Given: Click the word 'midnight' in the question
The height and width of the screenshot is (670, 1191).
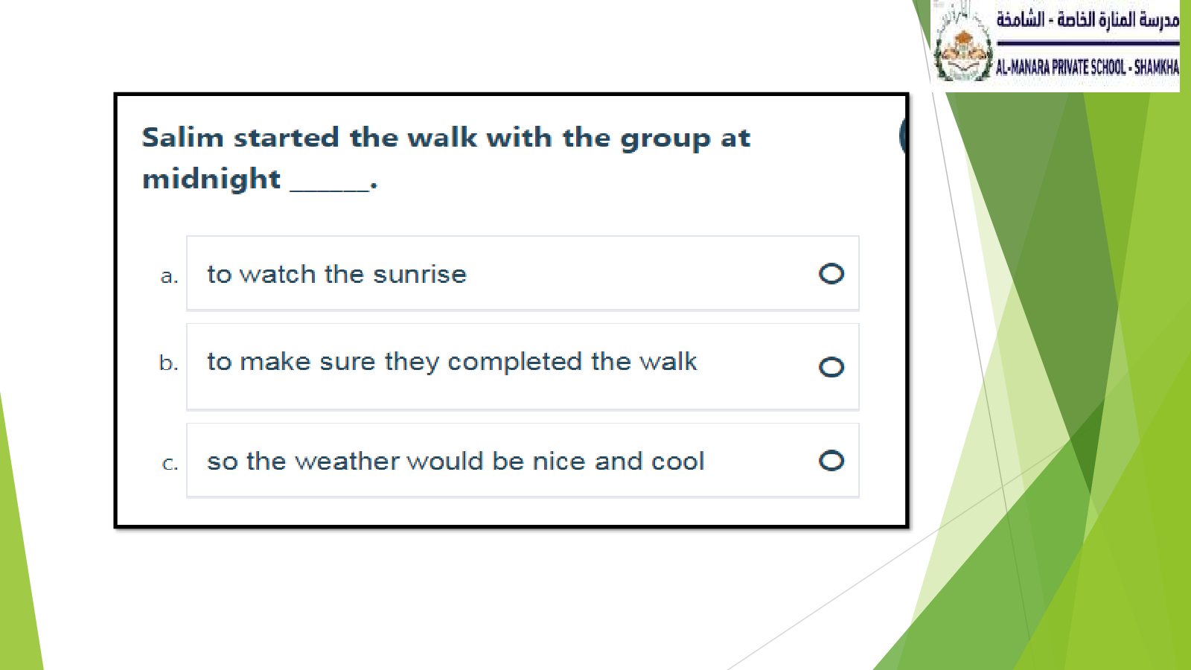Looking at the screenshot, I should (x=211, y=179).
